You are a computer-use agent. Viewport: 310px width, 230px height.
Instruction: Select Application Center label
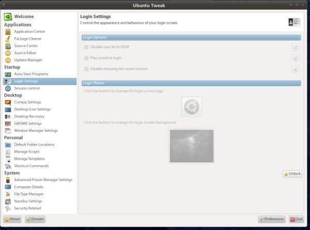(29, 31)
